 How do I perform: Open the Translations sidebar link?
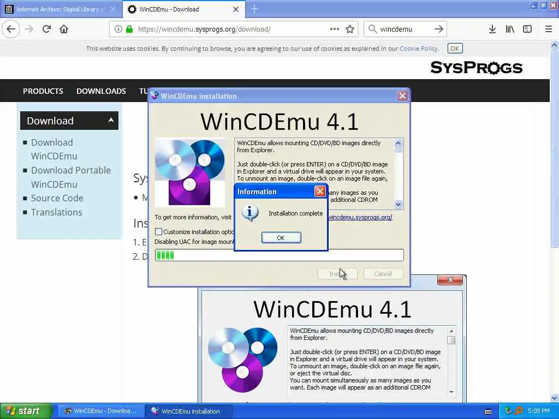56,212
